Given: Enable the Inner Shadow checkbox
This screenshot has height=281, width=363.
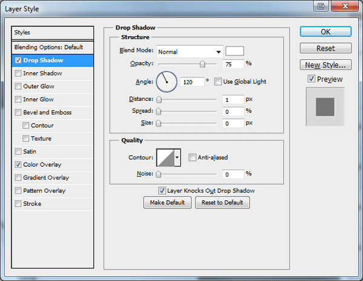Looking at the screenshot, I should coord(18,74).
